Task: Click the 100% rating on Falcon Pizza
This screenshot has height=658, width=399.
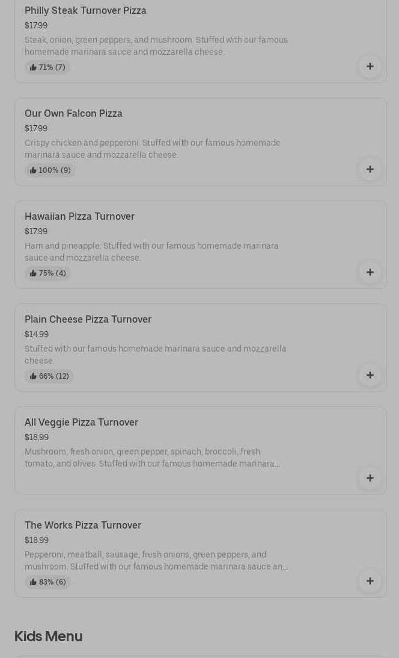Action: (50, 170)
